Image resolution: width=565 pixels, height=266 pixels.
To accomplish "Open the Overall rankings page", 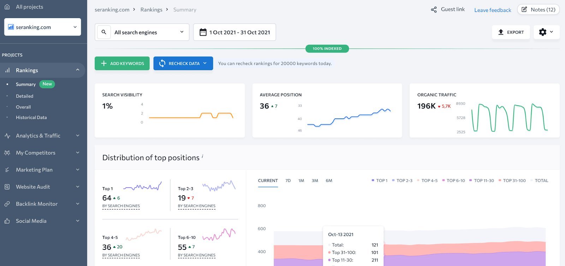I will tap(23, 107).
